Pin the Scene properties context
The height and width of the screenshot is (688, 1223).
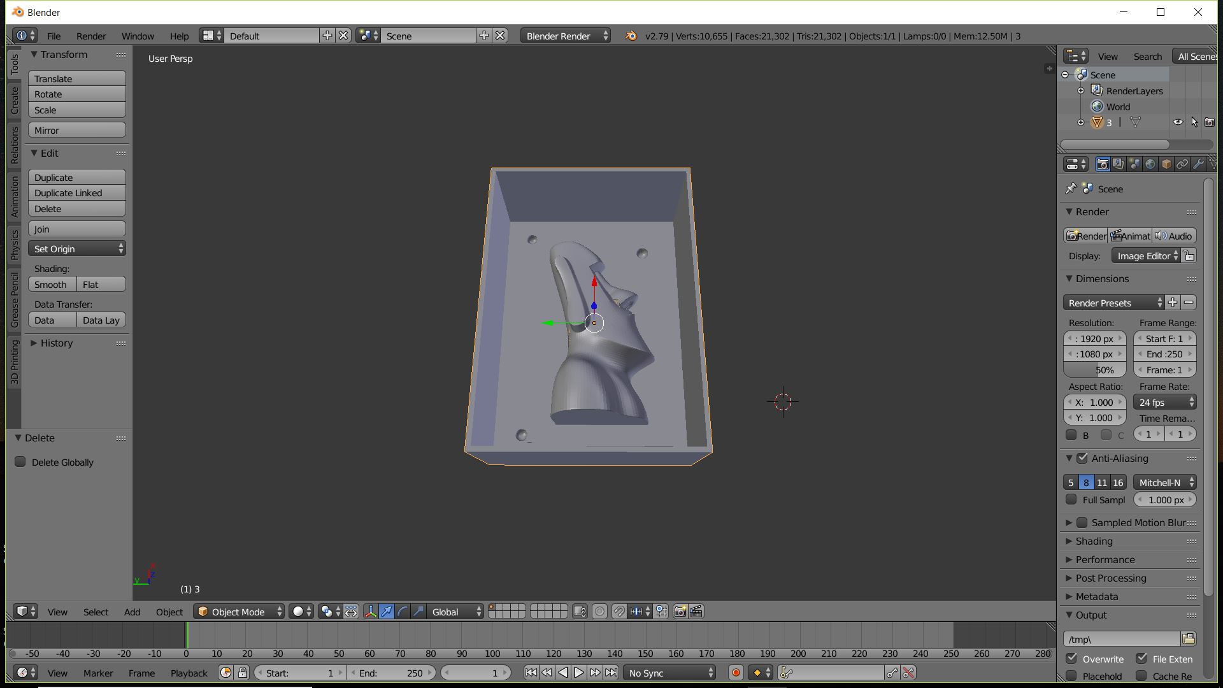[x=1071, y=189]
